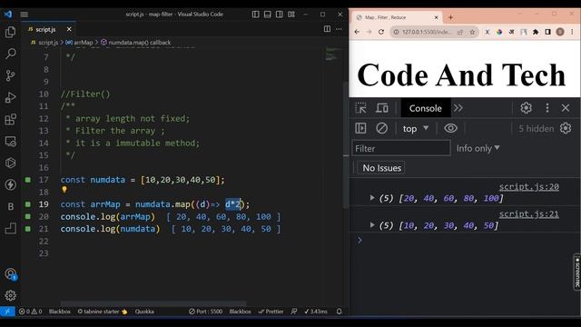
Task: Click Quokka in the status bar
Action: pos(144,312)
